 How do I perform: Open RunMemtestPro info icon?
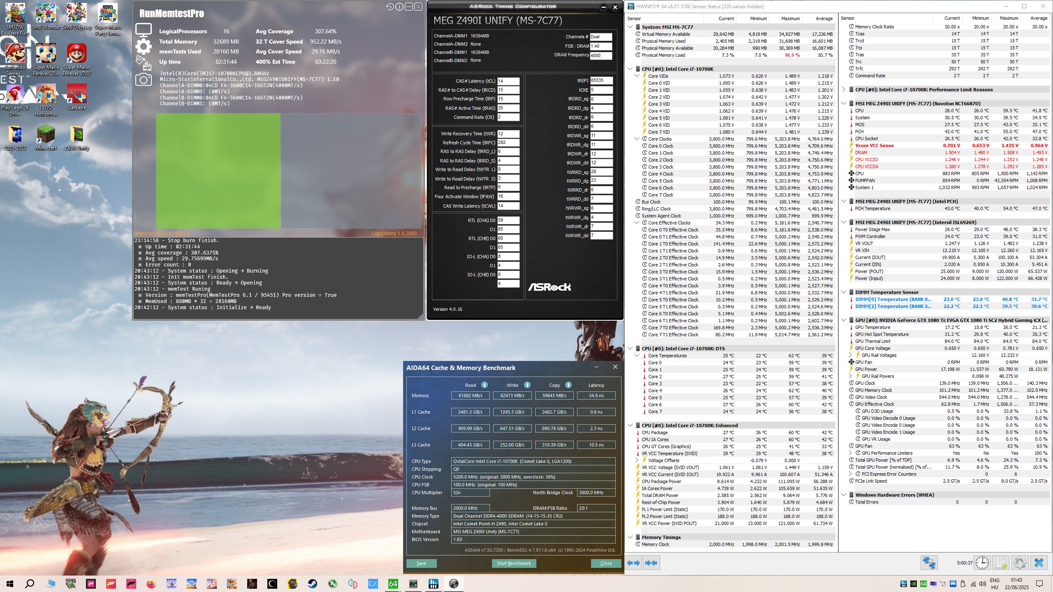[x=399, y=7]
